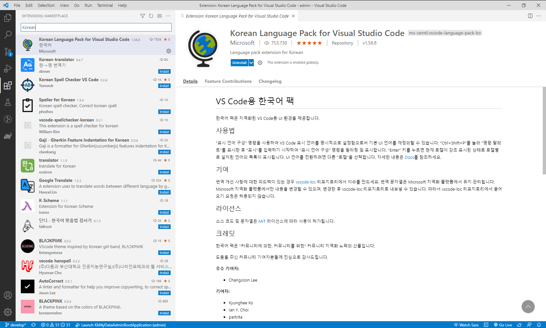Open the Remote Explorer status bar icon
Viewport: 546px width, 328px height.
(x=486, y=325)
